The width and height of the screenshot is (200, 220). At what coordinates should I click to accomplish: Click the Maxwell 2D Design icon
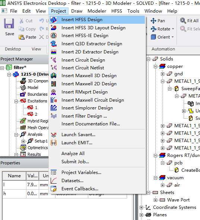(x=54, y=84)
